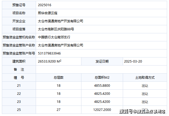Viewport: 169px width, 116px height.
Task: Select the address 太仓市高新区庆阳路88号
Action: click(56, 29)
